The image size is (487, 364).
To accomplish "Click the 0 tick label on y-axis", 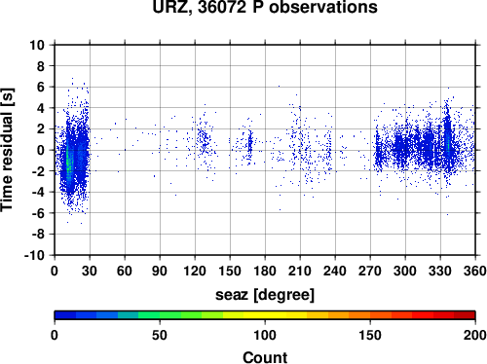I will click(x=41, y=150).
